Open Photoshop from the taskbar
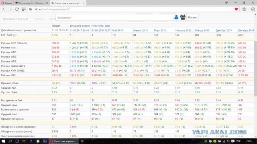The height and width of the screenshot is (144, 257). [45, 141]
